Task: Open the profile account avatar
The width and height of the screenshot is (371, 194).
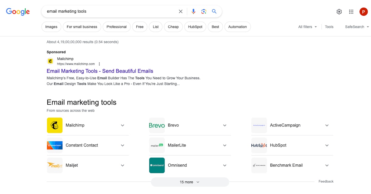Action: [363, 12]
